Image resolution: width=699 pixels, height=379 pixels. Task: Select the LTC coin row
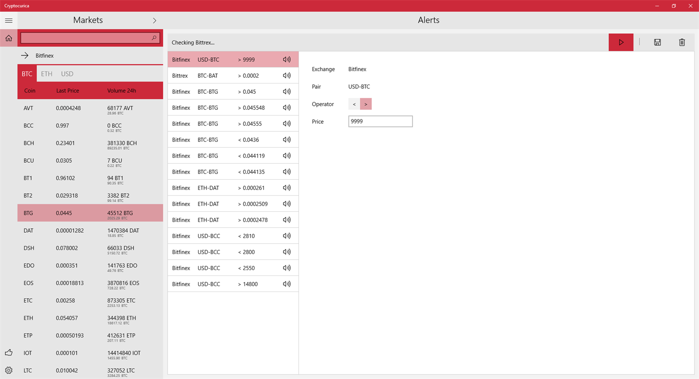coord(90,370)
